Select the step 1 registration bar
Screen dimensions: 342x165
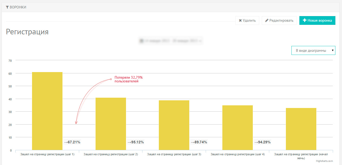click(x=47, y=111)
